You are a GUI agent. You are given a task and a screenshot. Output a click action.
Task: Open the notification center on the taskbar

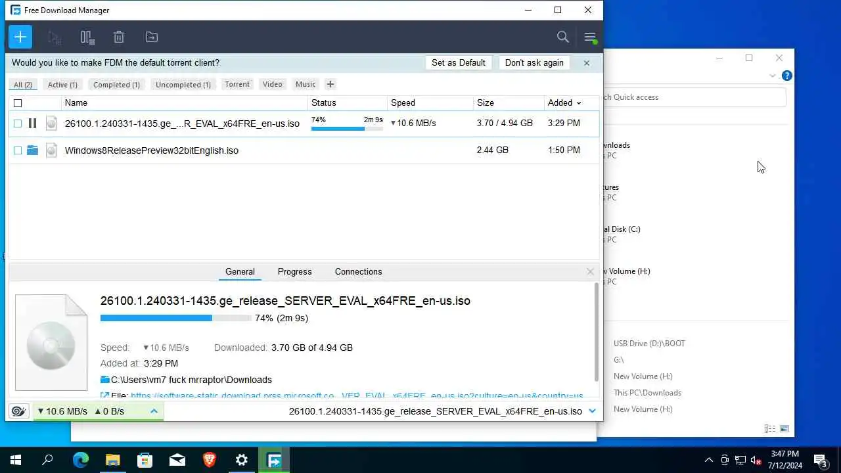pos(820,460)
